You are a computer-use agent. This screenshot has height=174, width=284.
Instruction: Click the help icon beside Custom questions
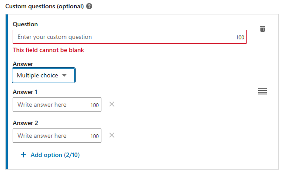coord(89,7)
